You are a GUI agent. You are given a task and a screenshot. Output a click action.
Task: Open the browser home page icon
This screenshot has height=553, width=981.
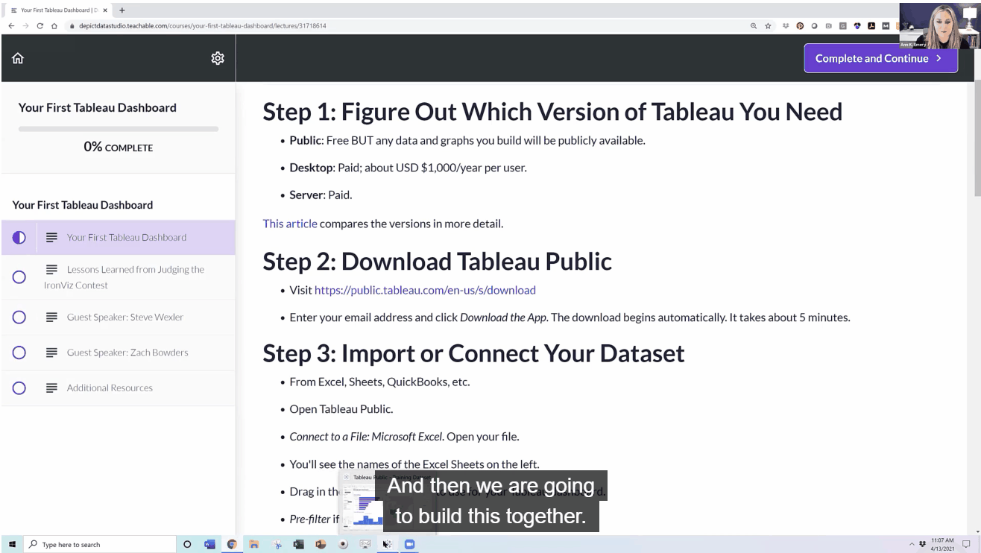[x=54, y=25]
